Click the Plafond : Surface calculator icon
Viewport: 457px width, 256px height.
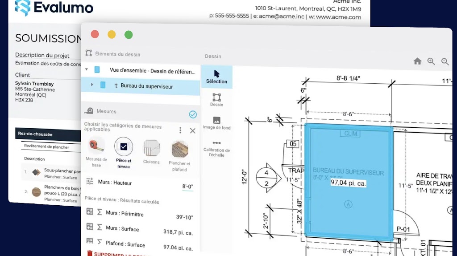[90, 241]
